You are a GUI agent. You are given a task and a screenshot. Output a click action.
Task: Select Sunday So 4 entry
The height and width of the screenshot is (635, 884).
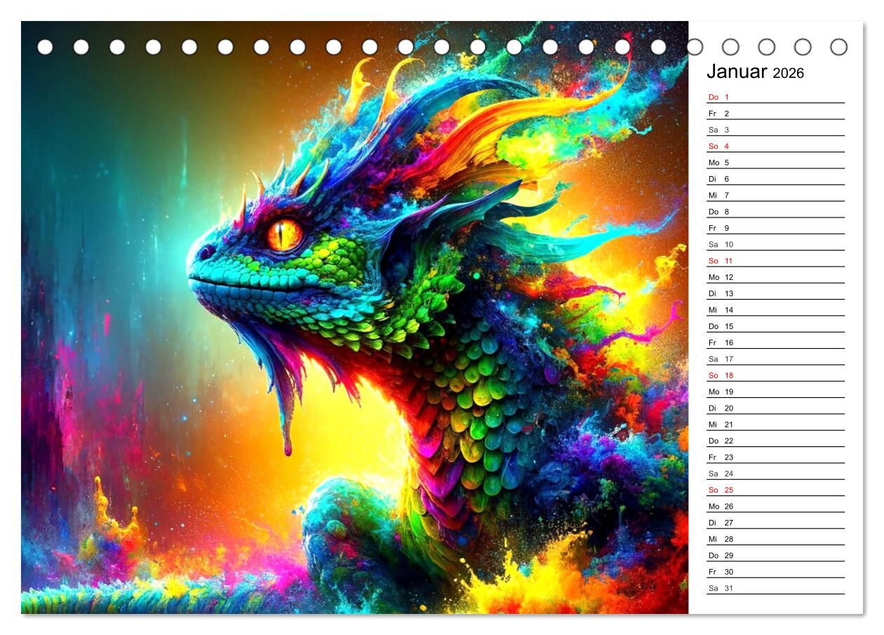tap(775, 147)
